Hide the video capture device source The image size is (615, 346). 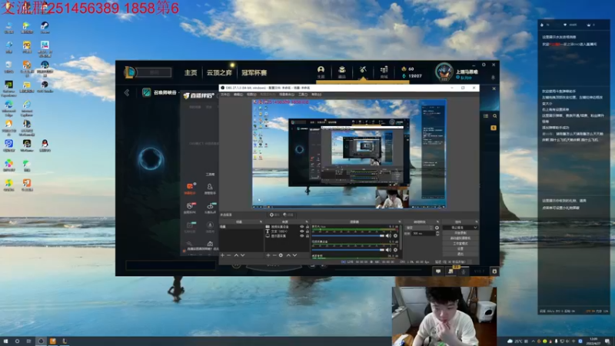[302, 227]
